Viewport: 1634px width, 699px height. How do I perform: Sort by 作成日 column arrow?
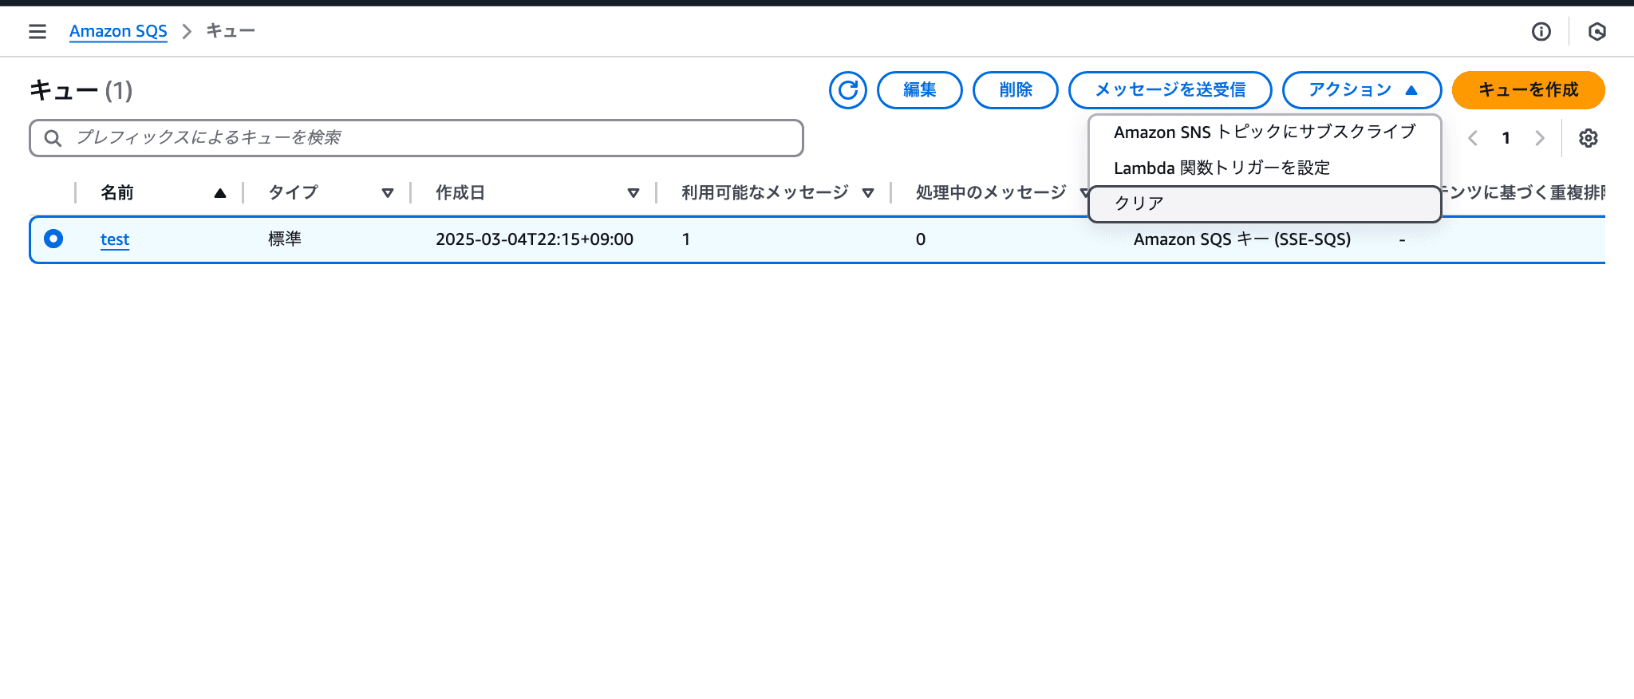[x=633, y=193]
